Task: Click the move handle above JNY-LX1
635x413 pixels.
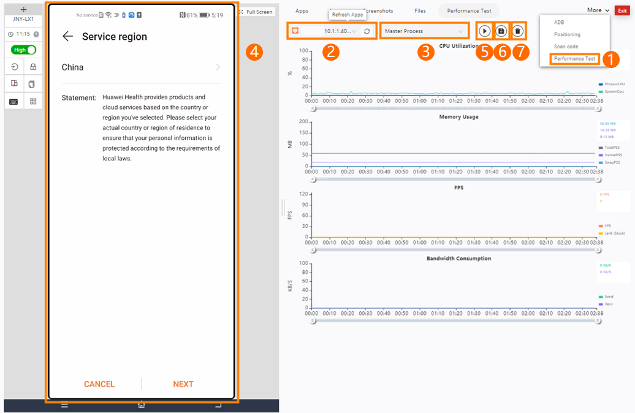Action: tap(23, 9)
